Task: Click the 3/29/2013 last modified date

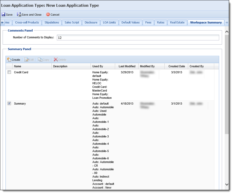Action: [x=127, y=72]
